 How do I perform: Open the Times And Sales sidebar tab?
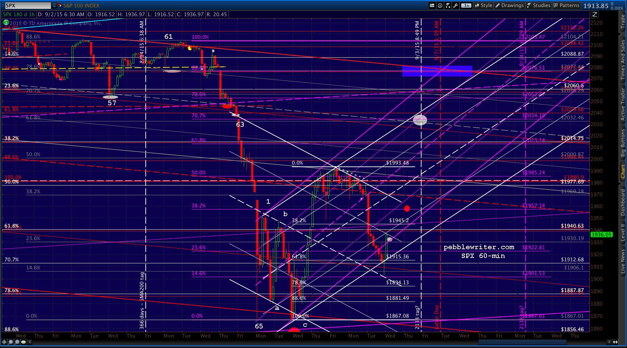pyautogui.click(x=623, y=59)
